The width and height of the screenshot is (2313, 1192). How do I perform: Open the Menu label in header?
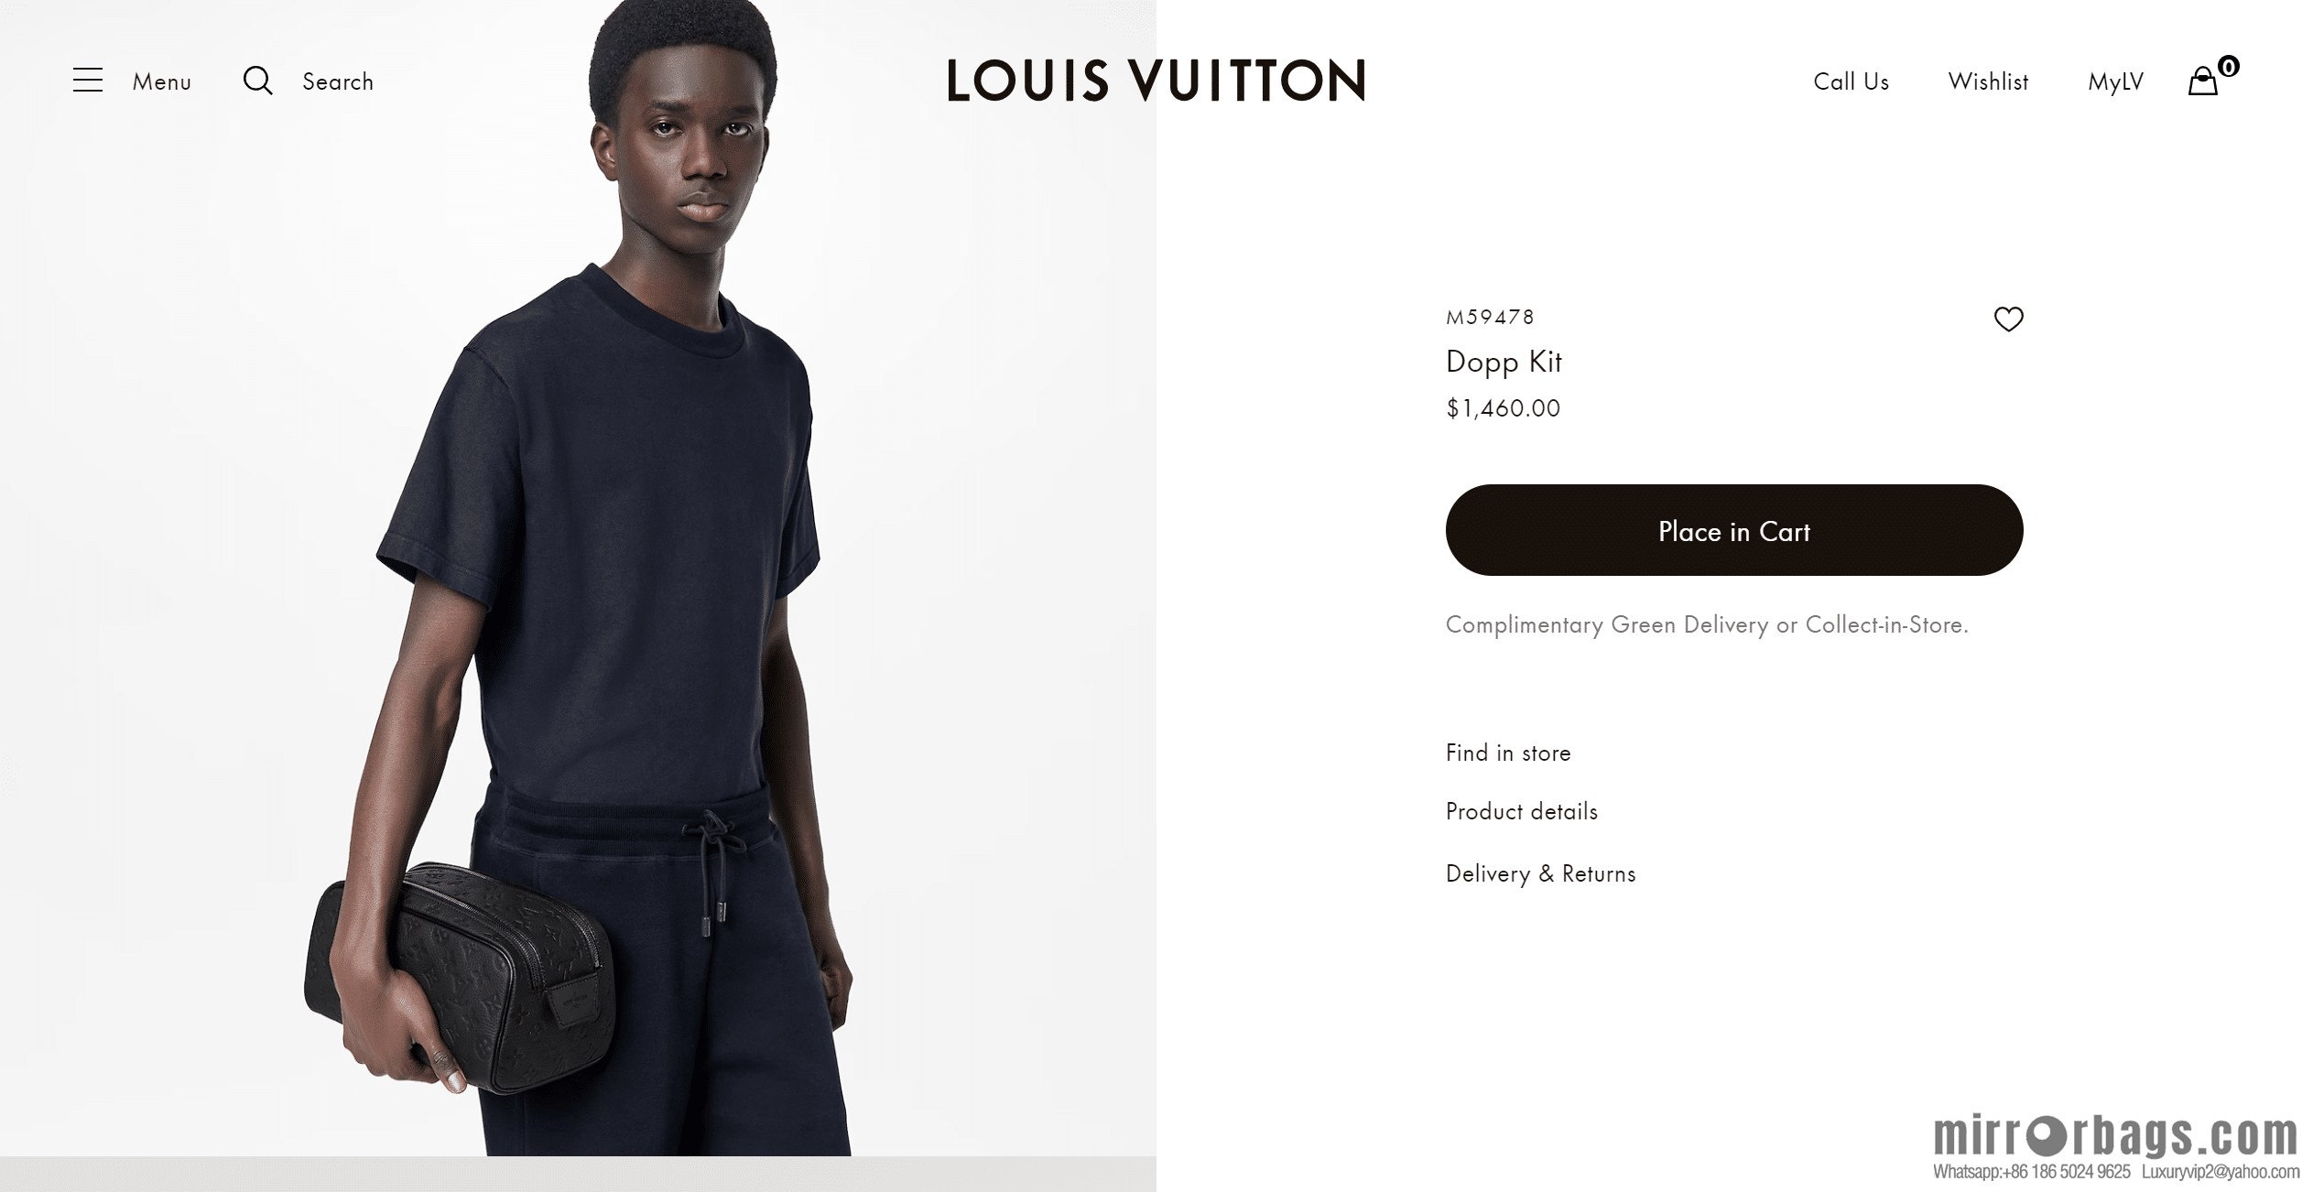pos(162,81)
